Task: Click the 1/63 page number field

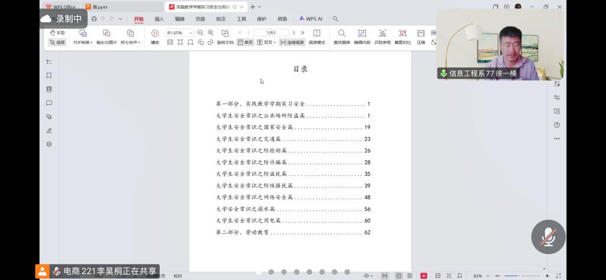Action: click(272, 33)
